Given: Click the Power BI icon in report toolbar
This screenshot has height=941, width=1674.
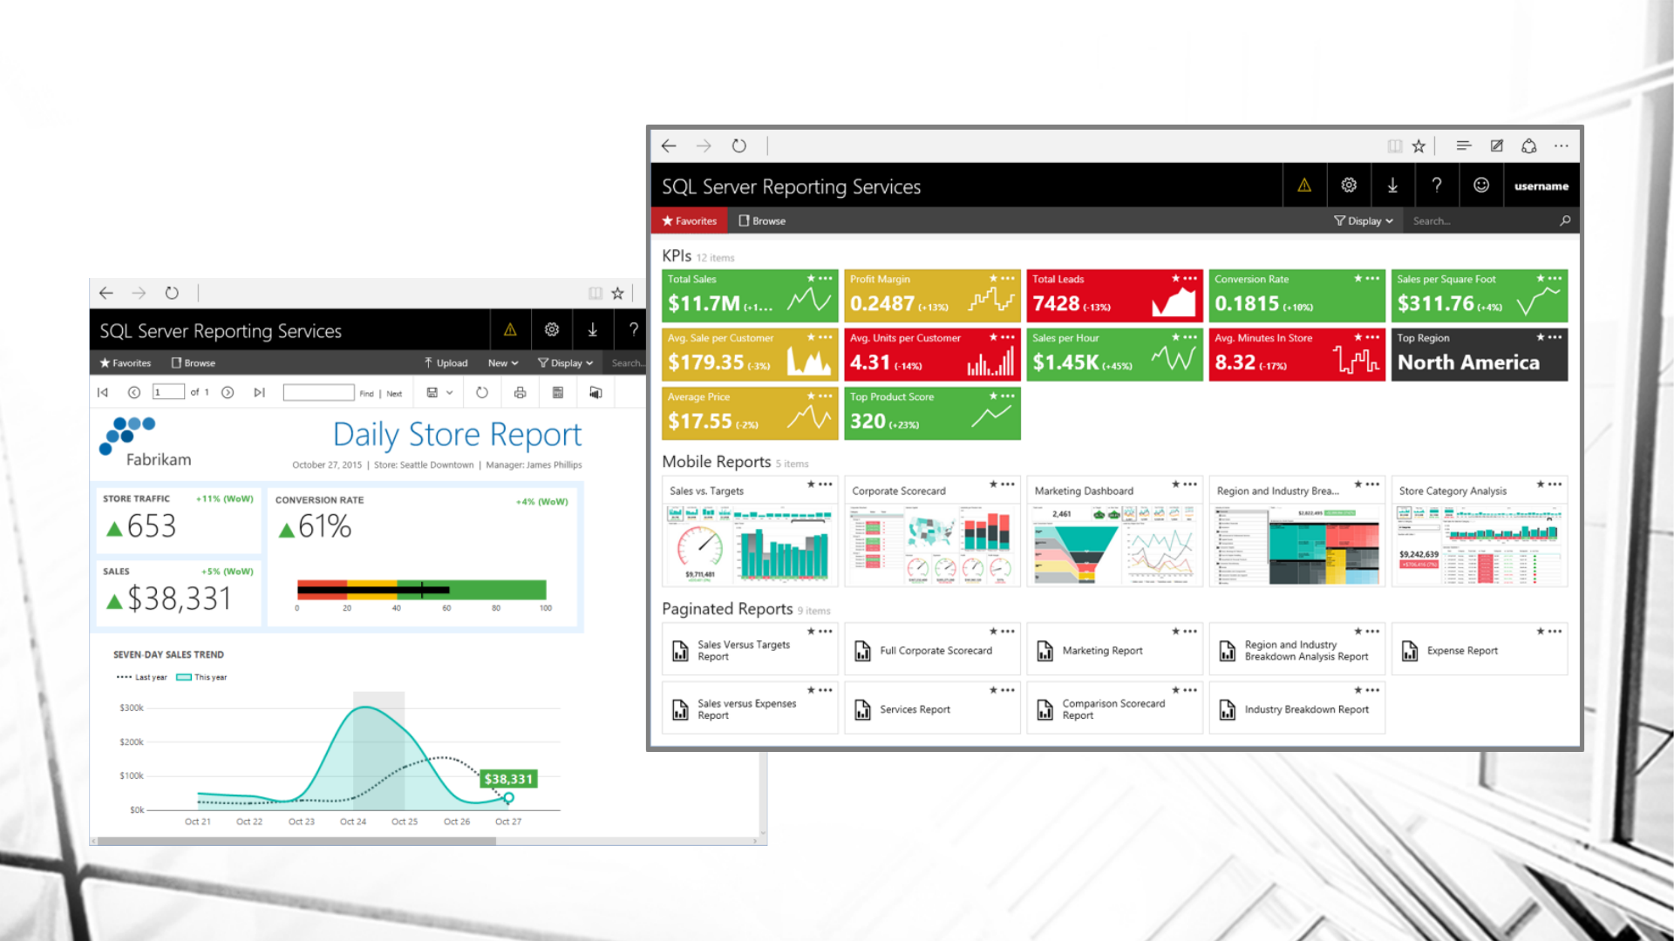Looking at the screenshot, I should 595,393.
